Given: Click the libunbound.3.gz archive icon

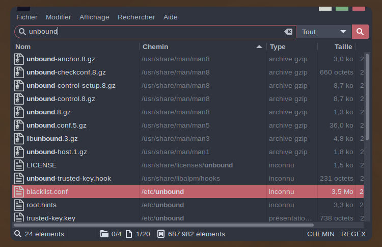Looking at the screenshot, I should 19,139.
